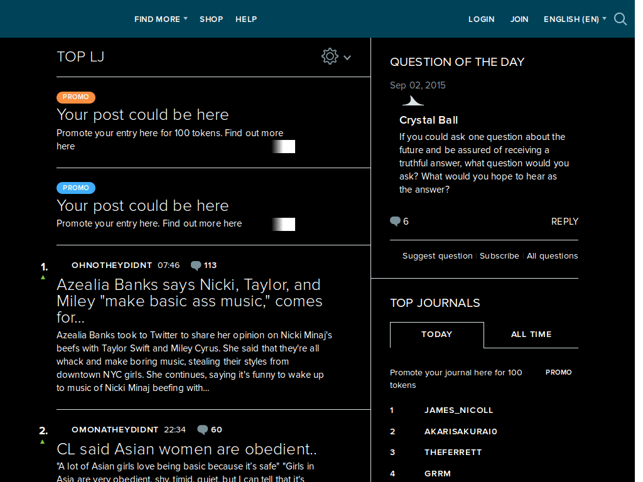Open the OMONATHEYDIDNT journal link
This screenshot has height=482, width=643.
(115, 429)
